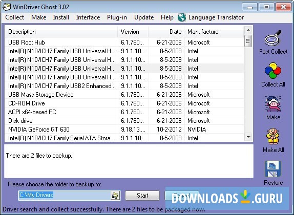Select the CD-ROM Drive row
Image resolution: width=294 pixels, height=215 pixels.
(x=124, y=103)
